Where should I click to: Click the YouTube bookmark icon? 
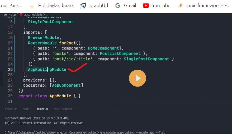tap(146, 6)
